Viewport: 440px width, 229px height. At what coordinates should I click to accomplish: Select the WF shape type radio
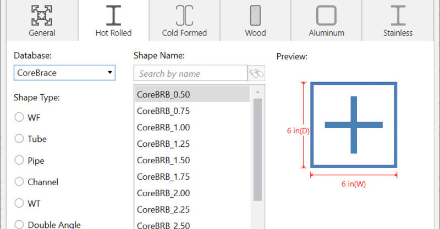click(19, 117)
